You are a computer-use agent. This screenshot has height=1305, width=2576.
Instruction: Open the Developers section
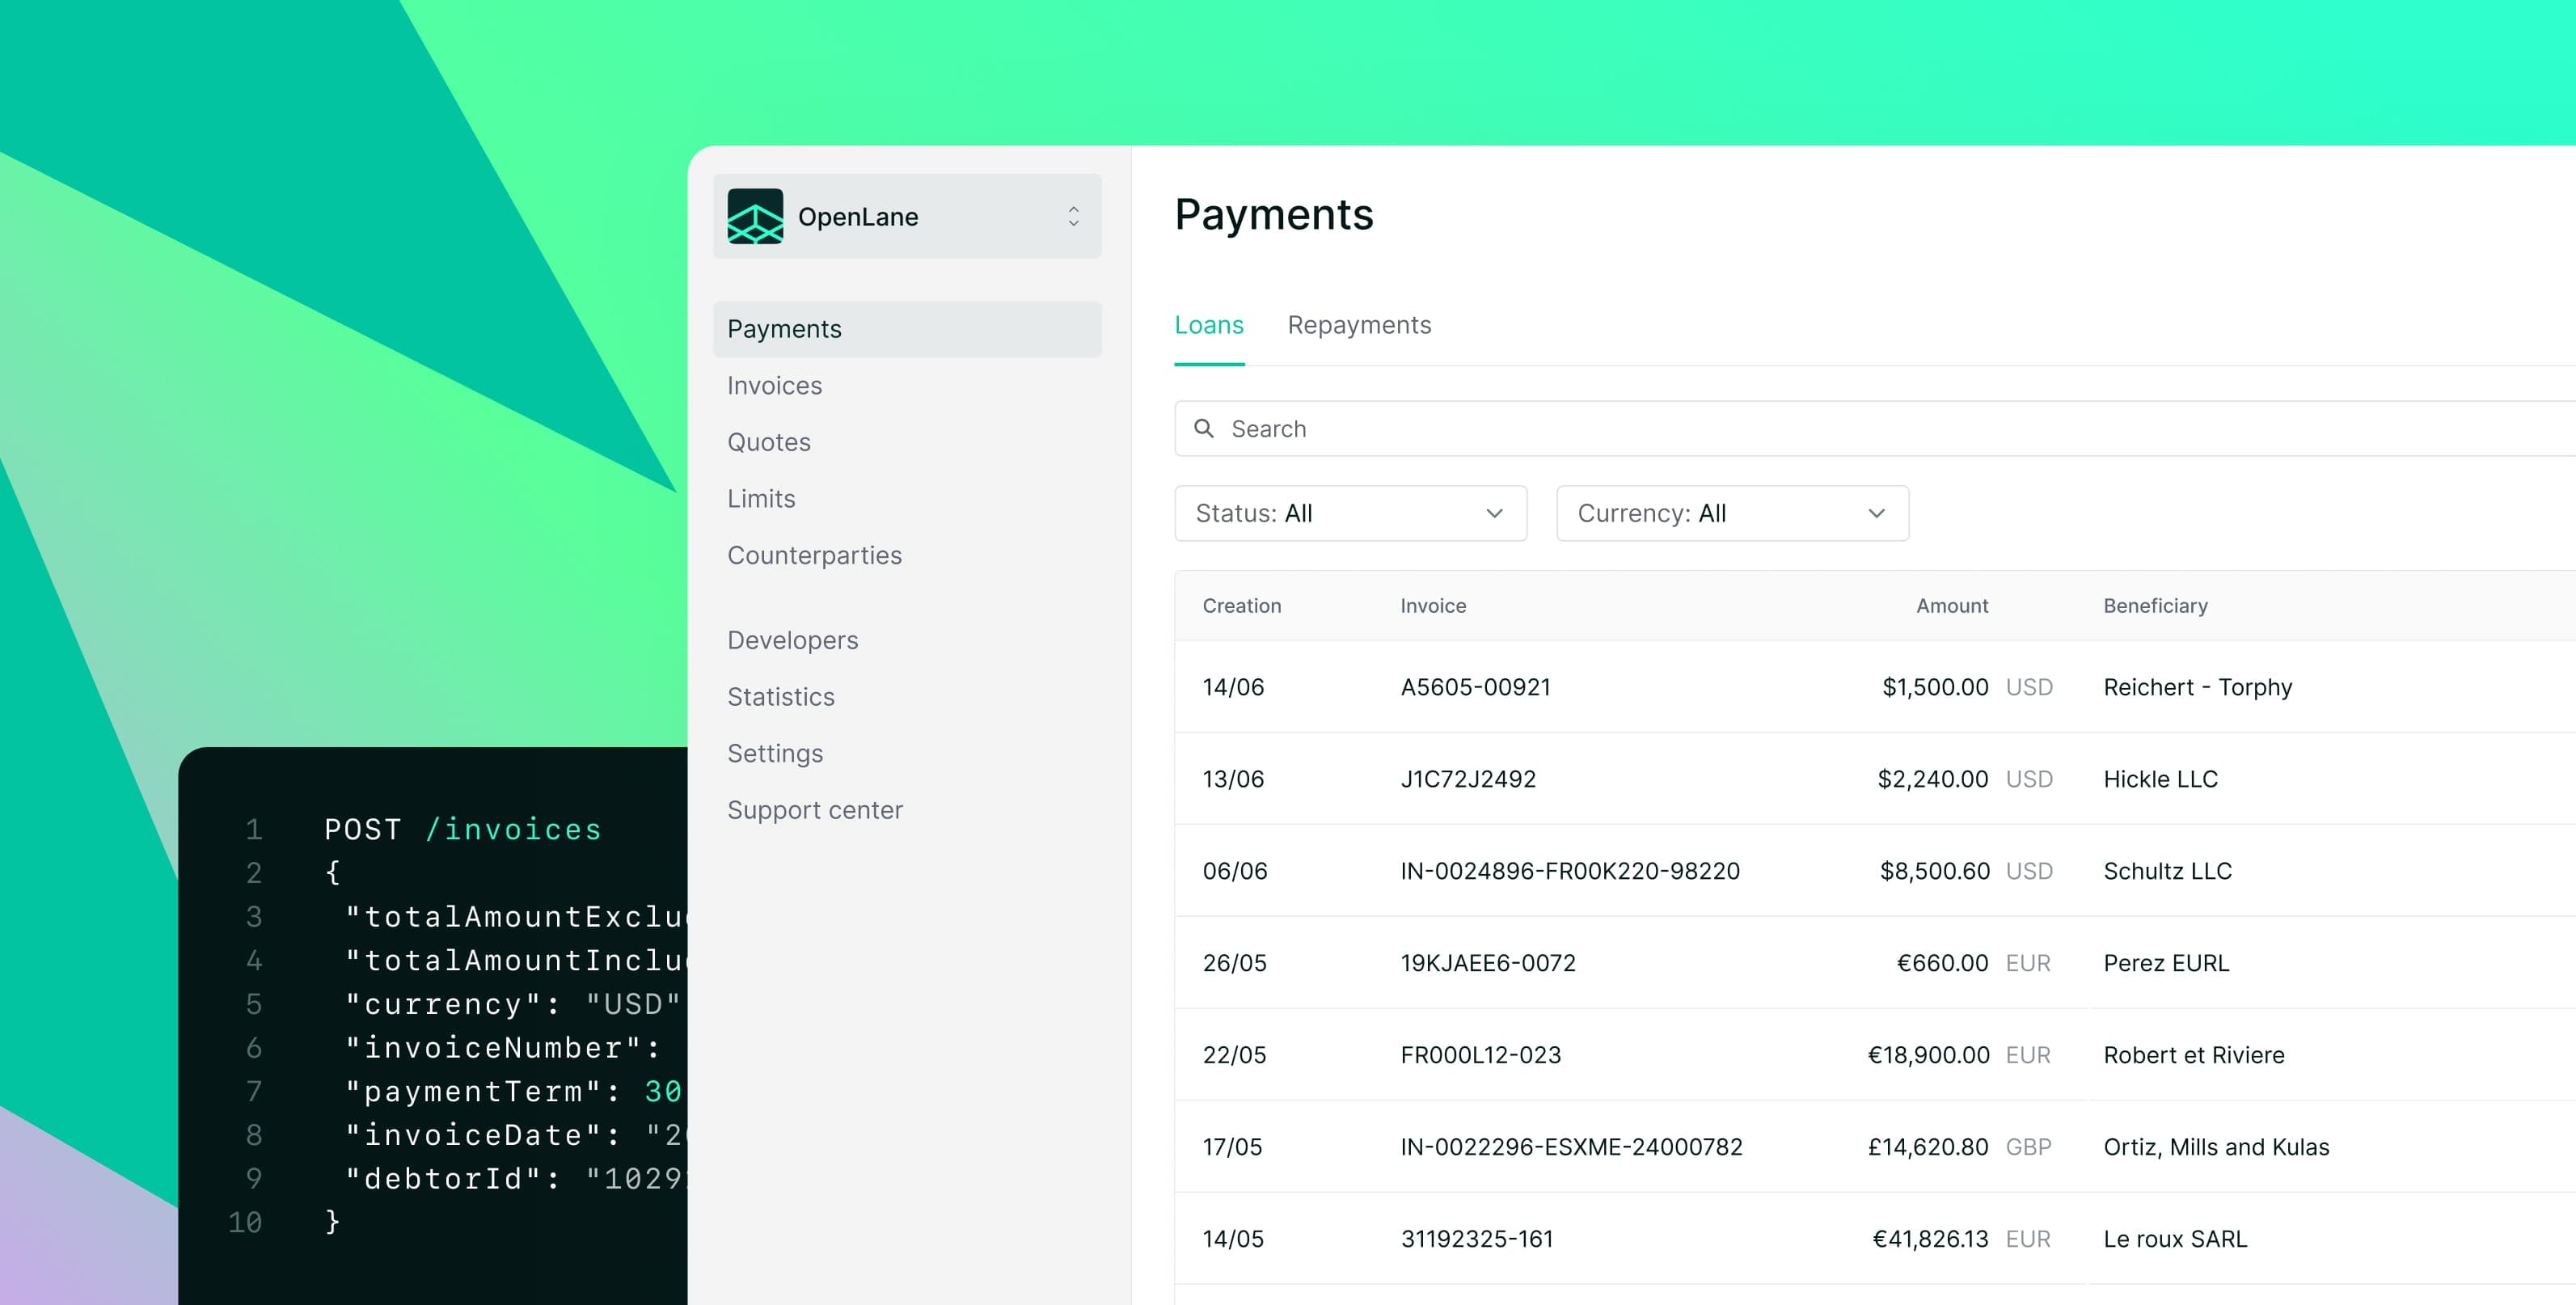(x=792, y=640)
